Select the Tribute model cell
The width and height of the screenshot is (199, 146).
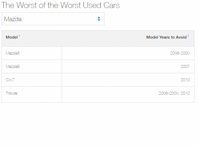tap(12, 93)
